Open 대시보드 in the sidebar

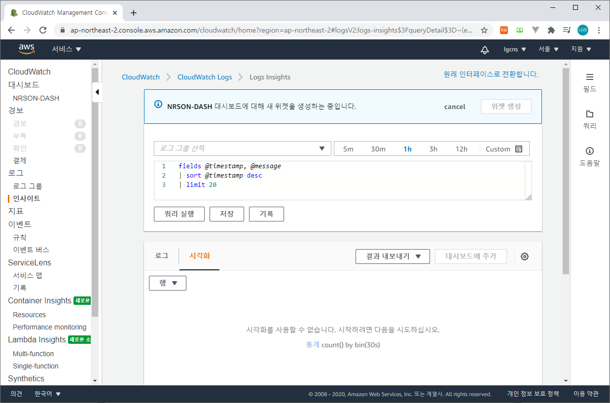[x=24, y=85]
